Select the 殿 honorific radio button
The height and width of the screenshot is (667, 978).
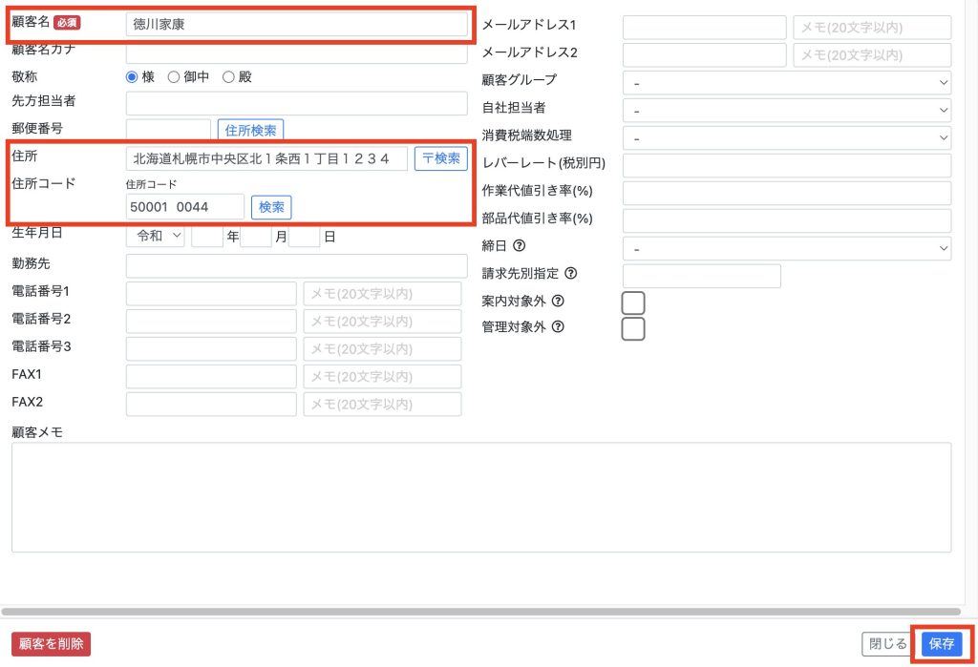point(228,77)
